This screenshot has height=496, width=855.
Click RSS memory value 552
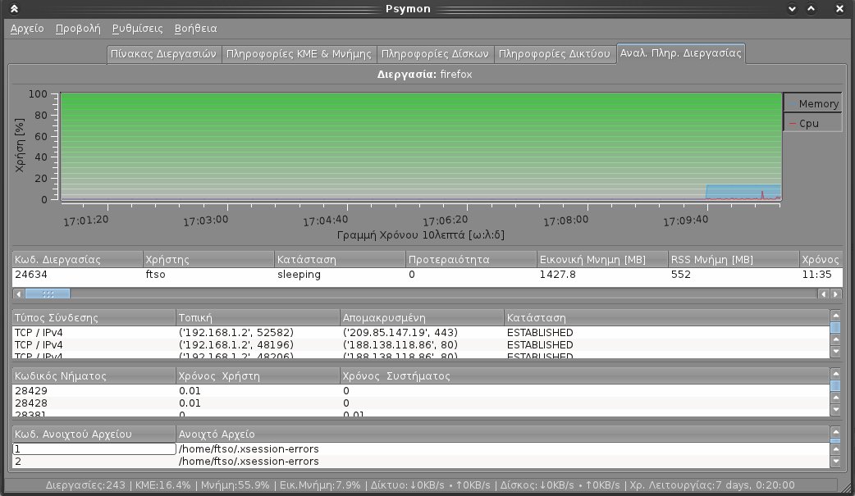tap(734, 275)
